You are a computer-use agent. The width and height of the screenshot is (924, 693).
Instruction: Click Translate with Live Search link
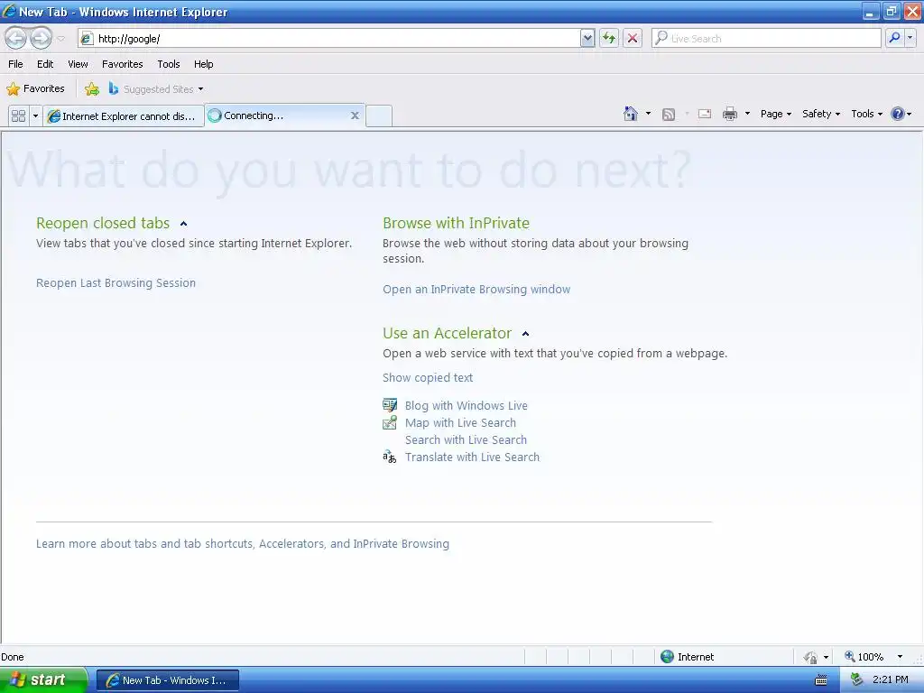coord(472,457)
